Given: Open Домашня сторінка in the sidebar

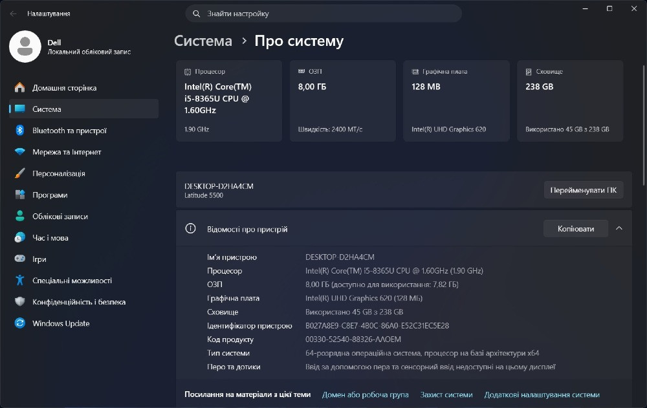Looking at the screenshot, I should click(83, 87).
